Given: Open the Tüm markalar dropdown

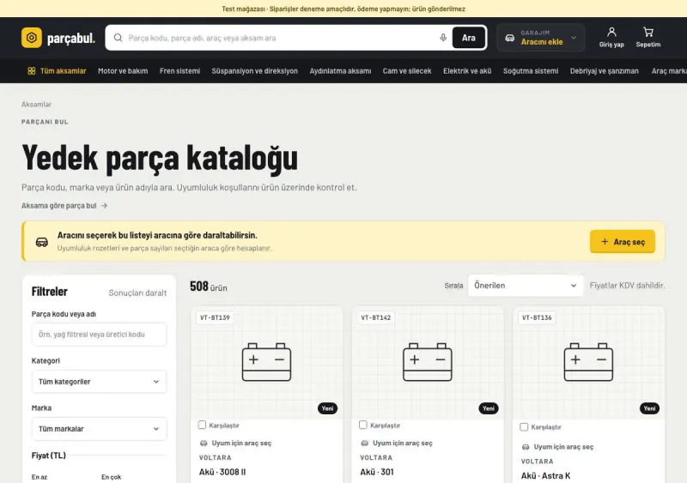Looking at the screenshot, I should pyautogui.click(x=99, y=429).
